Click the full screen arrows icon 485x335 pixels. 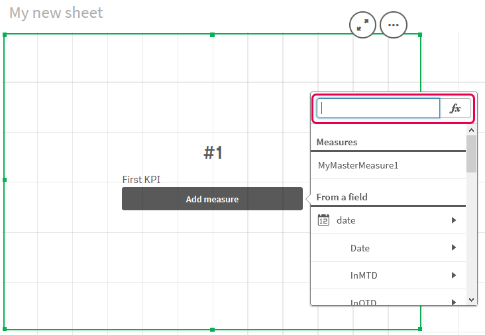click(362, 25)
